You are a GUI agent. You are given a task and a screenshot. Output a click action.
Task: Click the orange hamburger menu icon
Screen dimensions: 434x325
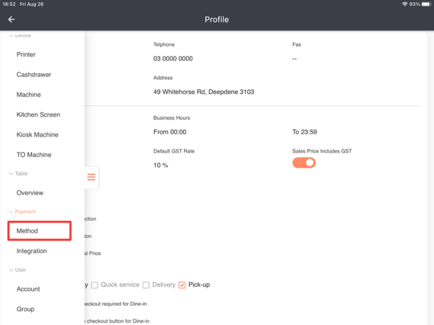coord(91,177)
